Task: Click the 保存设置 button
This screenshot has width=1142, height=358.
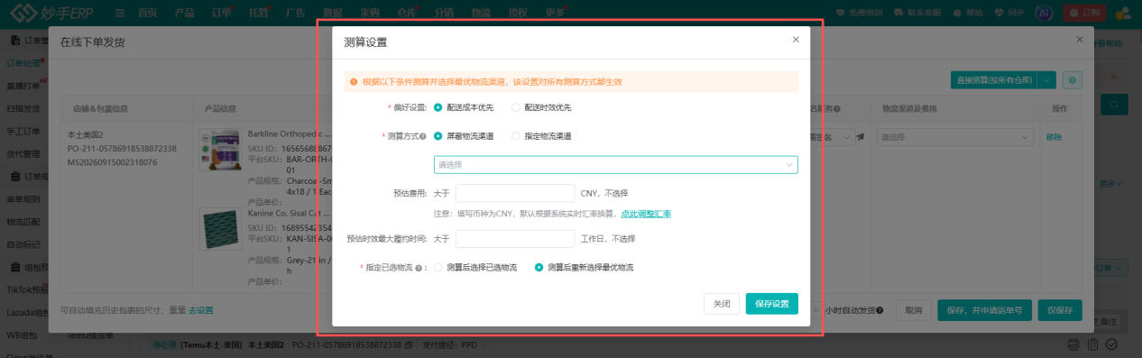Action: [772, 304]
